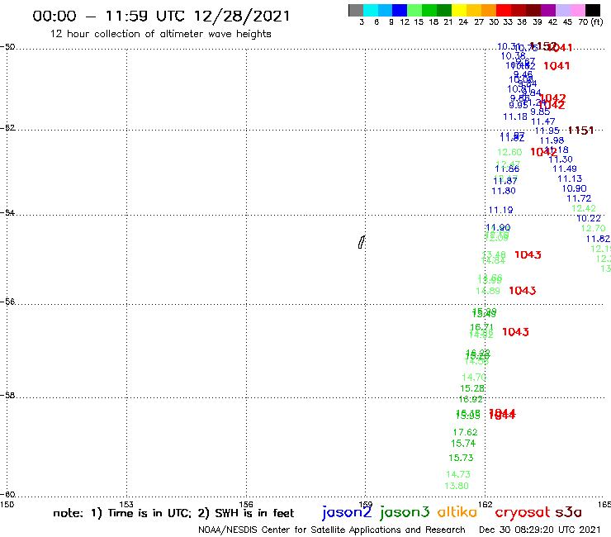Screen dimensions: 611x537
Task: Click the -56 latitude axis label
Action: [x=7, y=302]
